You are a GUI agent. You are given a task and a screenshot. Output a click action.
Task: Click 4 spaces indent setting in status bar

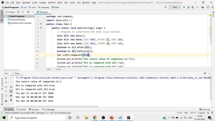pyautogui.click(x=201, y=113)
